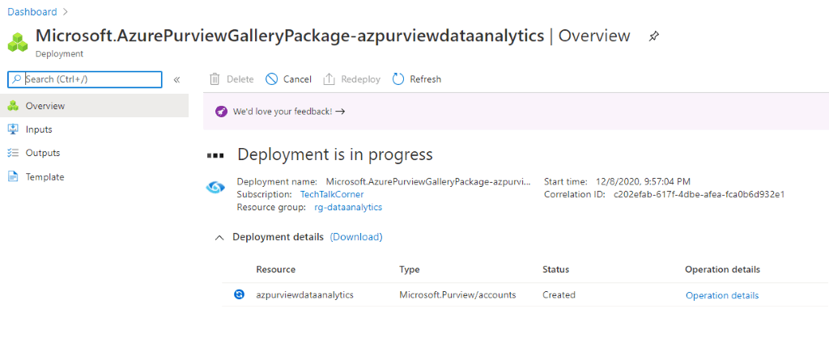Click the Refresh icon in toolbar
829x351 pixels.
[398, 79]
